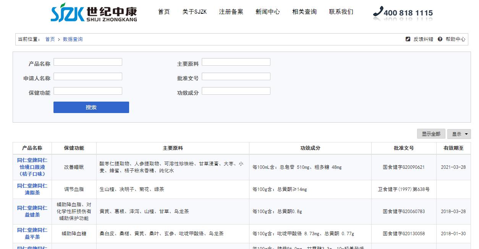479x249 pixels.
Task: Open the 显示 dropdown selector
Action: click(x=459, y=134)
